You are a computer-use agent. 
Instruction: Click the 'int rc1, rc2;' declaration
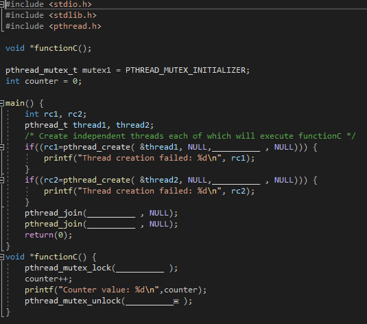(x=56, y=114)
